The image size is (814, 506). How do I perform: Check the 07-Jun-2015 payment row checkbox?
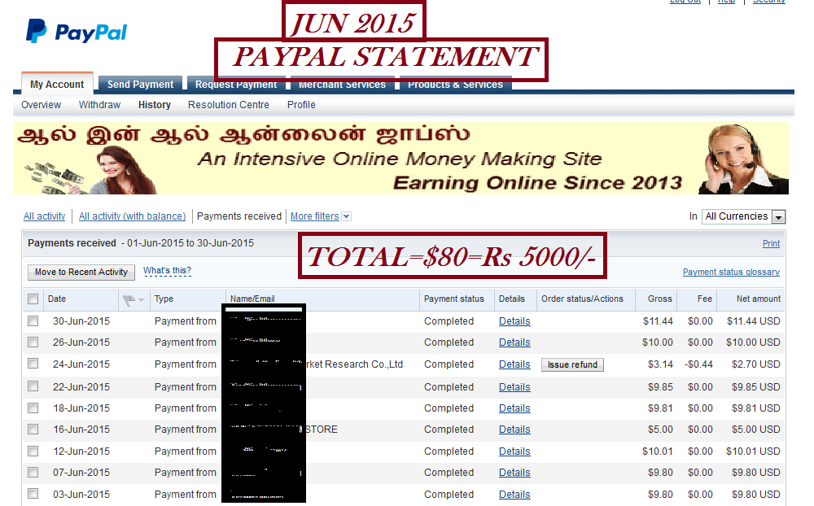coord(33,473)
